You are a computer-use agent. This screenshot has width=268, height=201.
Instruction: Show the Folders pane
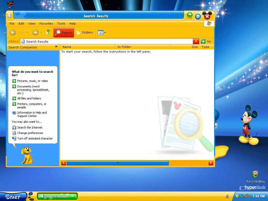pyautogui.click(x=84, y=32)
